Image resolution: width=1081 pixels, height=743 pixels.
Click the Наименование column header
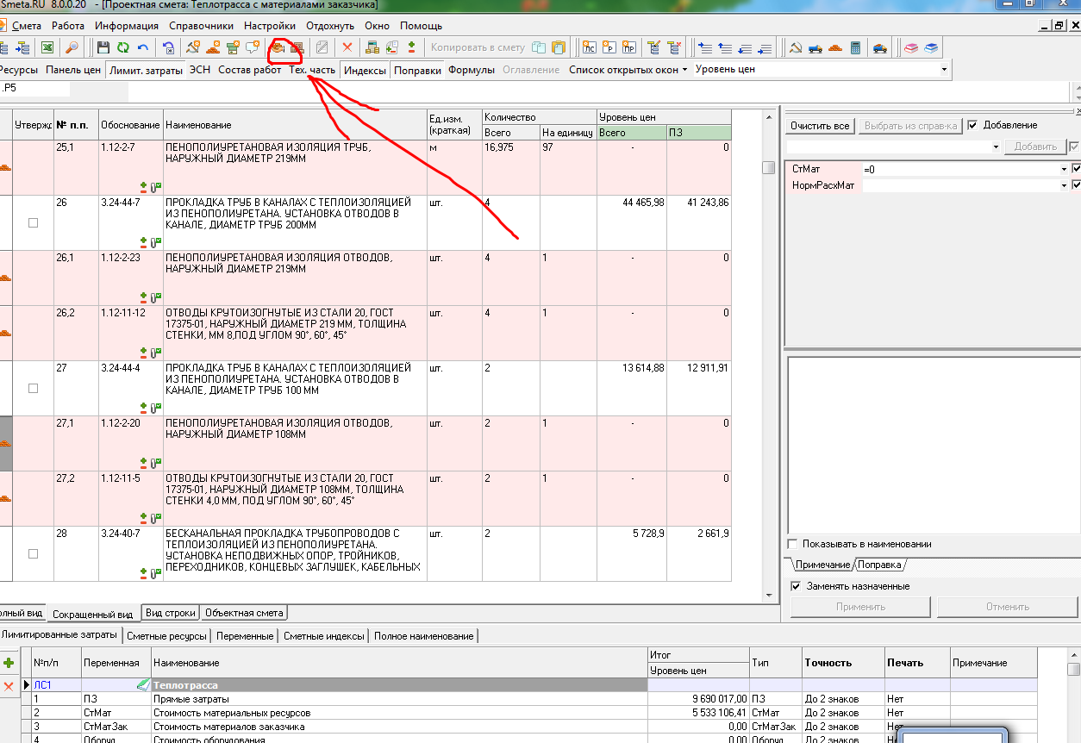pyautogui.click(x=296, y=125)
